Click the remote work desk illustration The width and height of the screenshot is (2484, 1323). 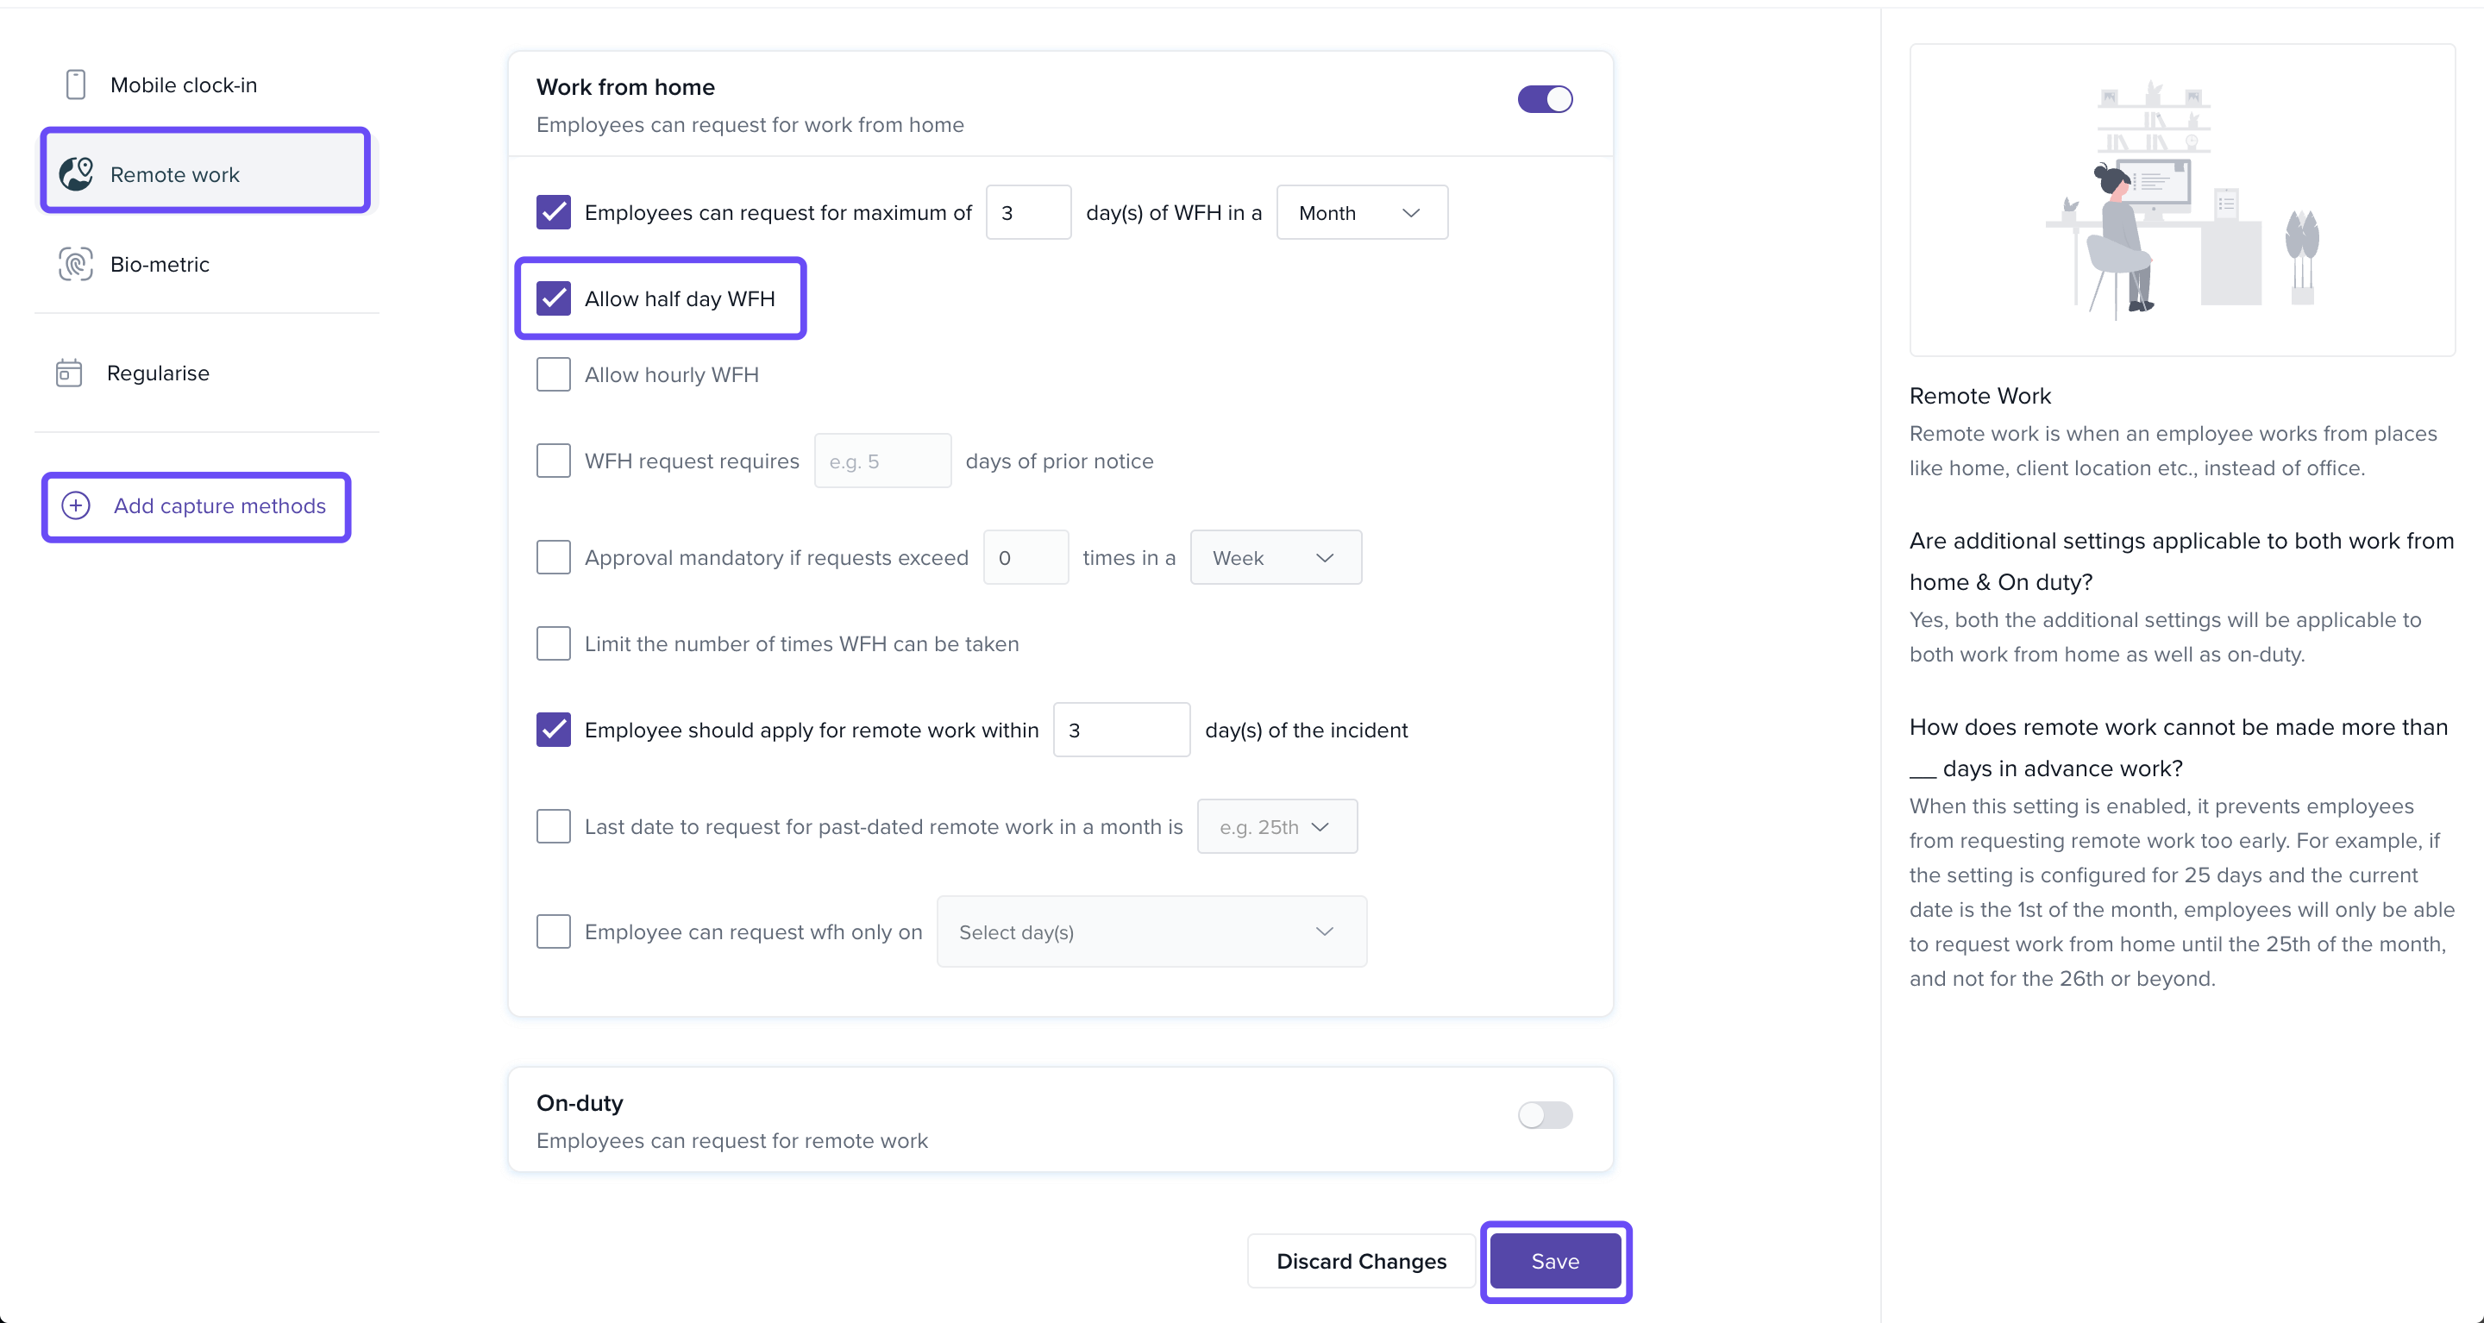pyautogui.click(x=2181, y=201)
